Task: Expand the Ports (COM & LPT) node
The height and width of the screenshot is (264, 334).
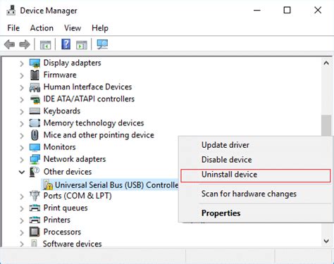Action: pos(22,196)
